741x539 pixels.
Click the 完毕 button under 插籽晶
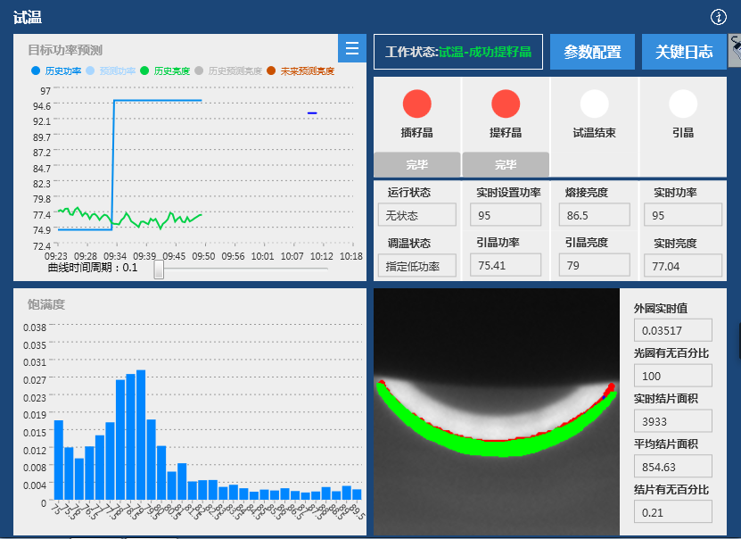(x=416, y=164)
